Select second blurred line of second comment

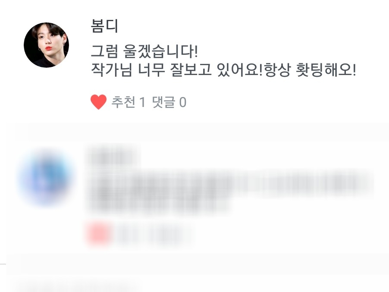159,204
